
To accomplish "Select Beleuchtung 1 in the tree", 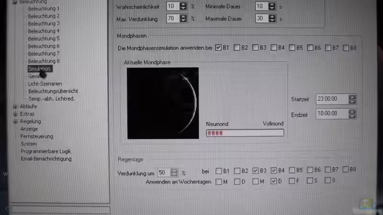I will click(x=44, y=9).
